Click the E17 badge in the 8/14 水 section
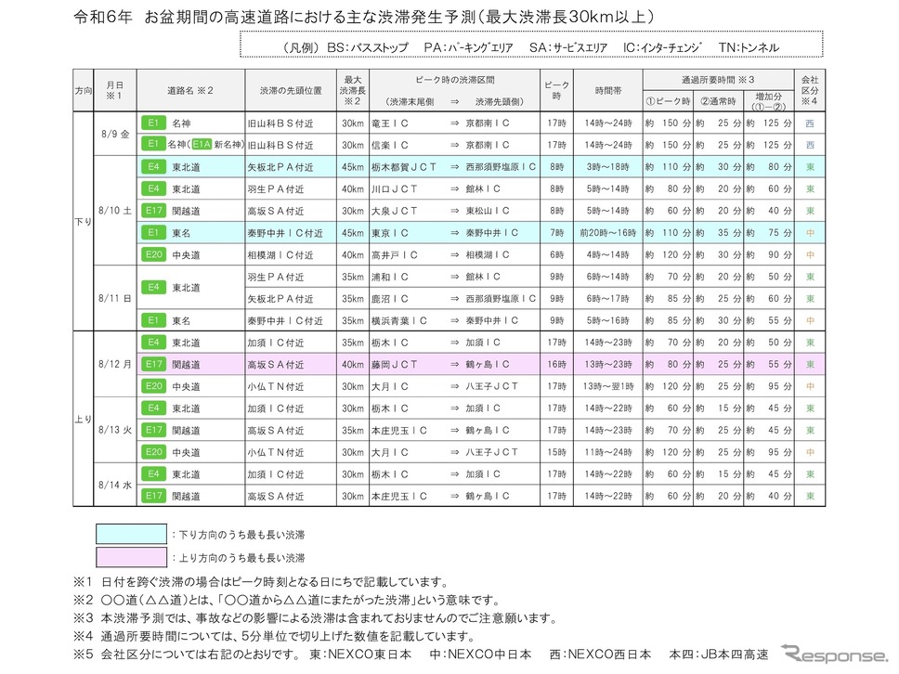The width and height of the screenshot is (899, 674). tap(153, 496)
